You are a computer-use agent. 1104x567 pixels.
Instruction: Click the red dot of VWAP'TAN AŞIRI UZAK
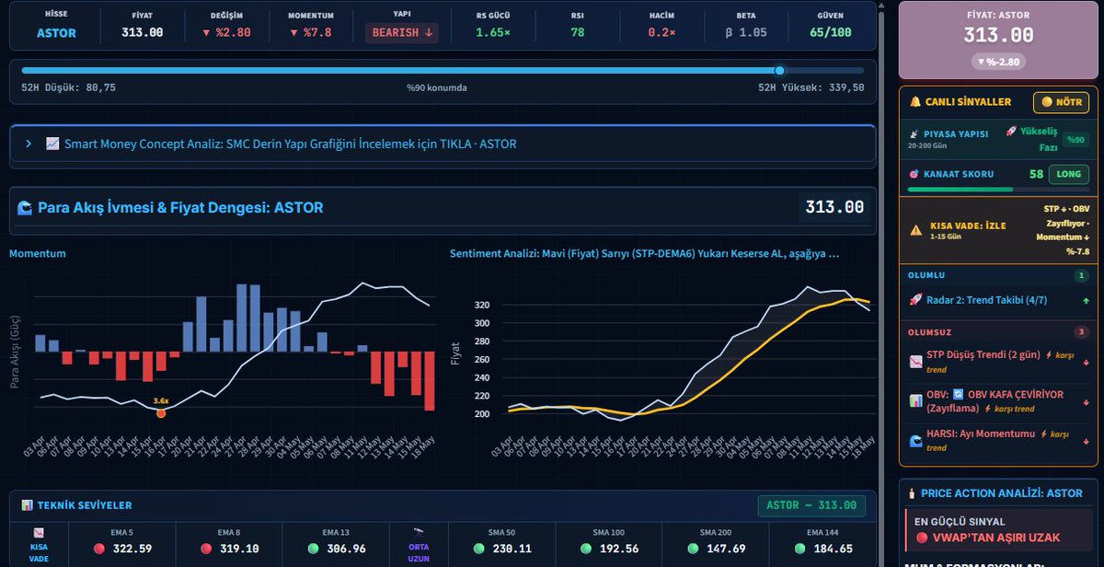(x=922, y=538)
